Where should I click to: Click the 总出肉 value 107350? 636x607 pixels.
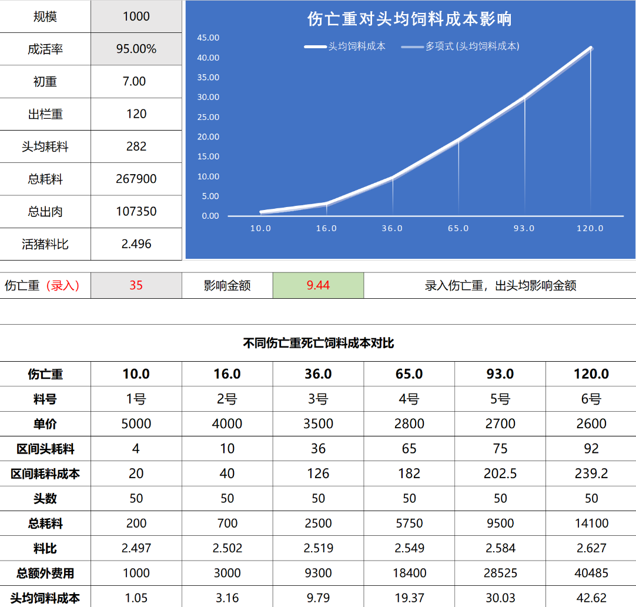[x=136, y=211]
